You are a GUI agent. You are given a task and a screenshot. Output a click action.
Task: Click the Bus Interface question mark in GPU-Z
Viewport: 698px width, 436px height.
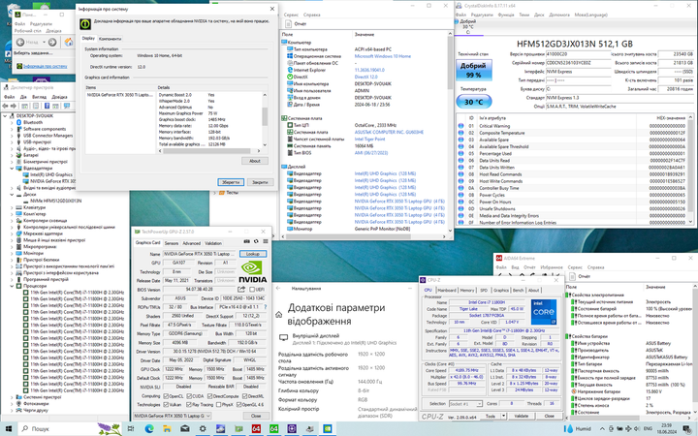click(266, 307)
